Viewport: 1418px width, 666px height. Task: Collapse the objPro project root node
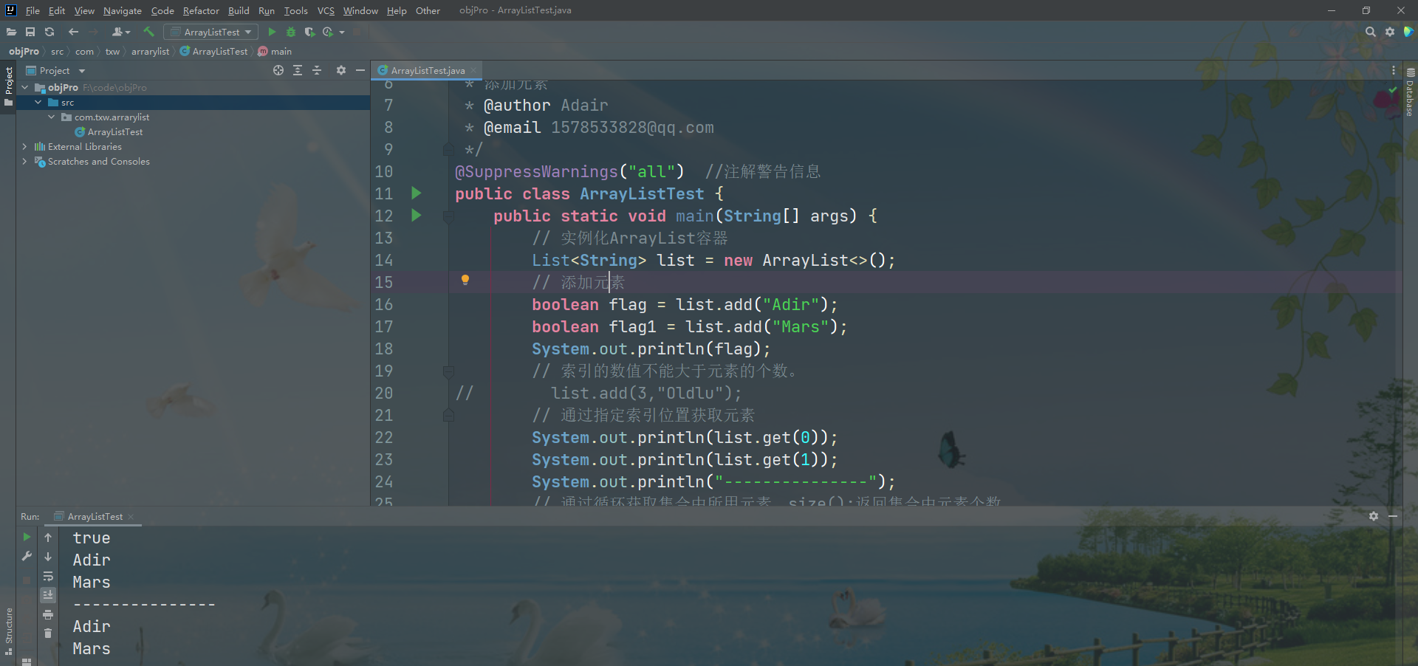(25, 87)
